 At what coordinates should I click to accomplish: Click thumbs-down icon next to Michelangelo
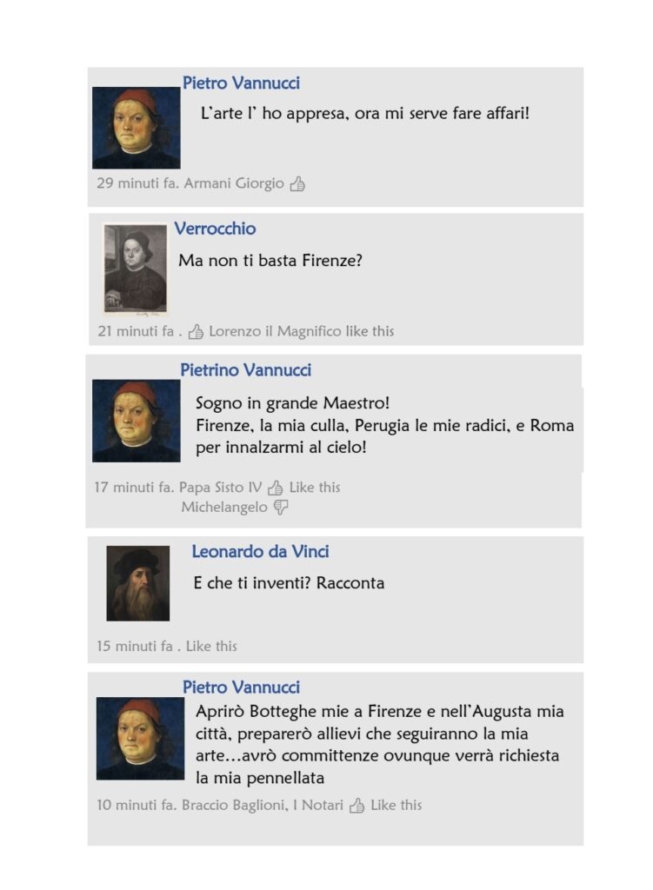[x=281, y=507]
